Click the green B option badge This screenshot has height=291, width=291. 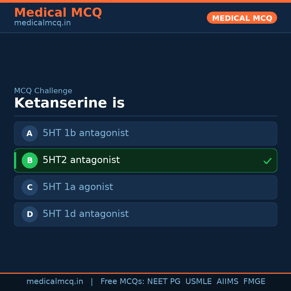coord(30,160)
